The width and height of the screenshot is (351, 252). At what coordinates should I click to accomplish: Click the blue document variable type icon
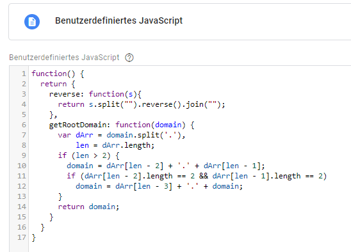click(x=32, y=22)
